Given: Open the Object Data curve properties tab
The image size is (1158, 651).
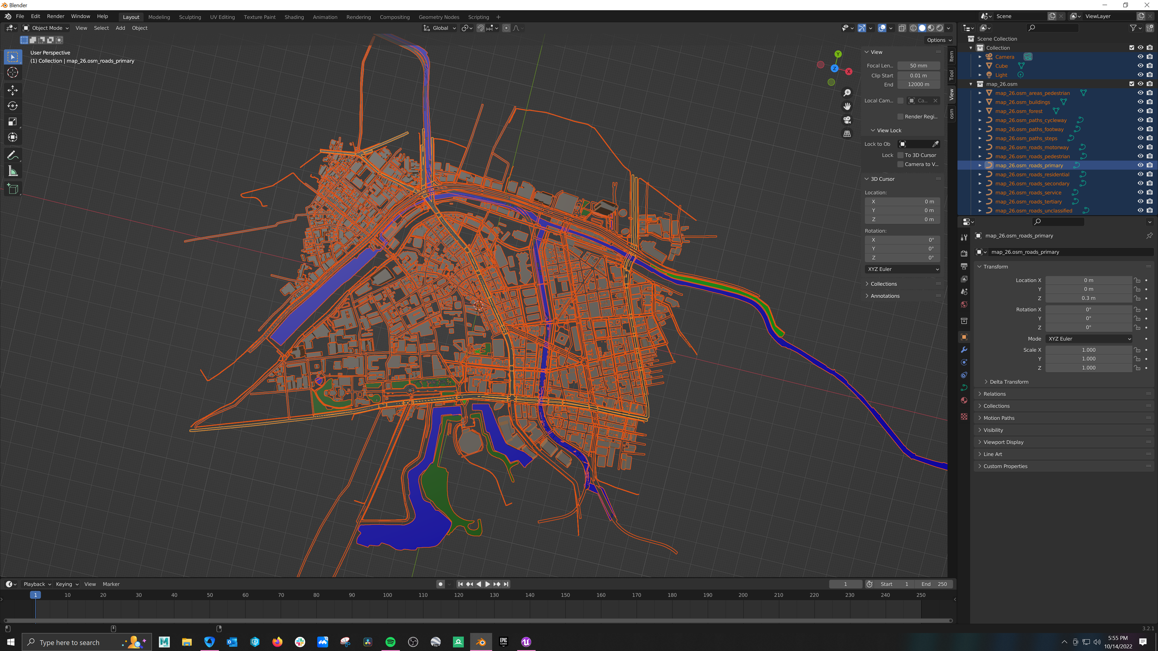Looking at the screenshot, I should (964, 388).
